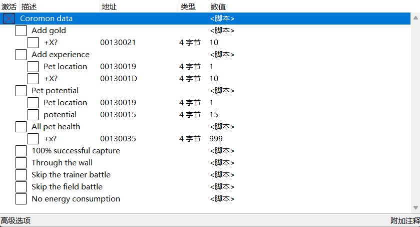This screenshot has height=227, width=420.
Task: Click the 描述 column header
Action: point(29,7)
